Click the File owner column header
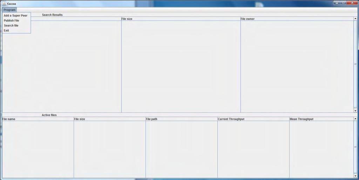The width and height of the screenshot is (359, 180). (297, 19)
